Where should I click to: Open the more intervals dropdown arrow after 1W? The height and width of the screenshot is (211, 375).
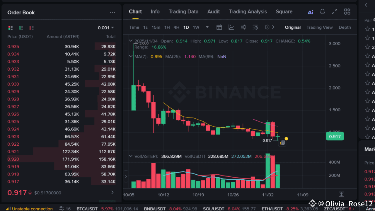(207, 27)
